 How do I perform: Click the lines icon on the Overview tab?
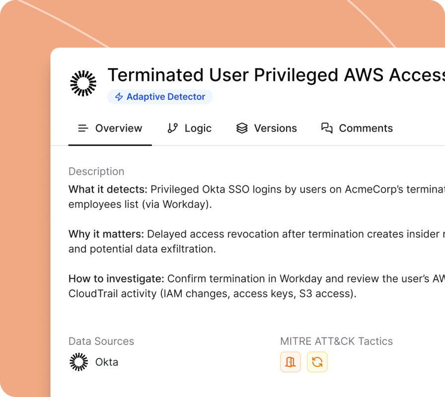pyautogui.click(x=83, y=128)
